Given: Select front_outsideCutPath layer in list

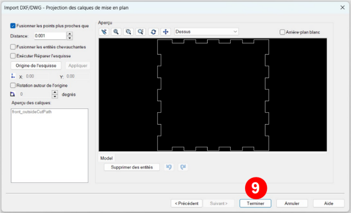Looking at the screenshot, I should point(32,112).
